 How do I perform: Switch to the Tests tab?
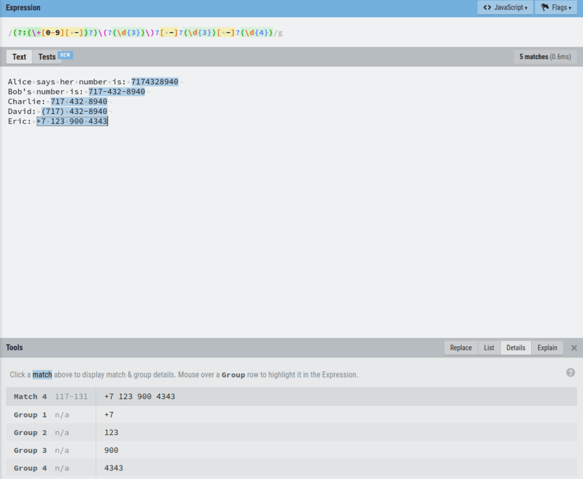click(x=47, y=57)
